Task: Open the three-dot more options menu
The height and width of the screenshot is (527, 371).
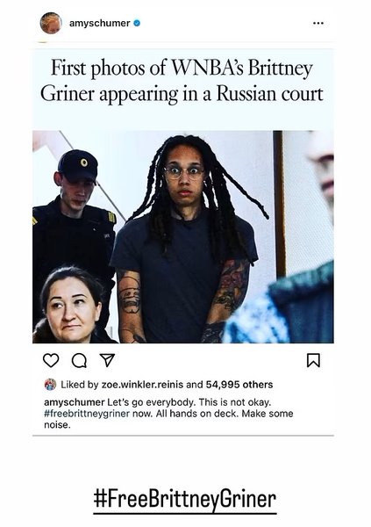Action: pyautogui.click(x=318, y=23)
